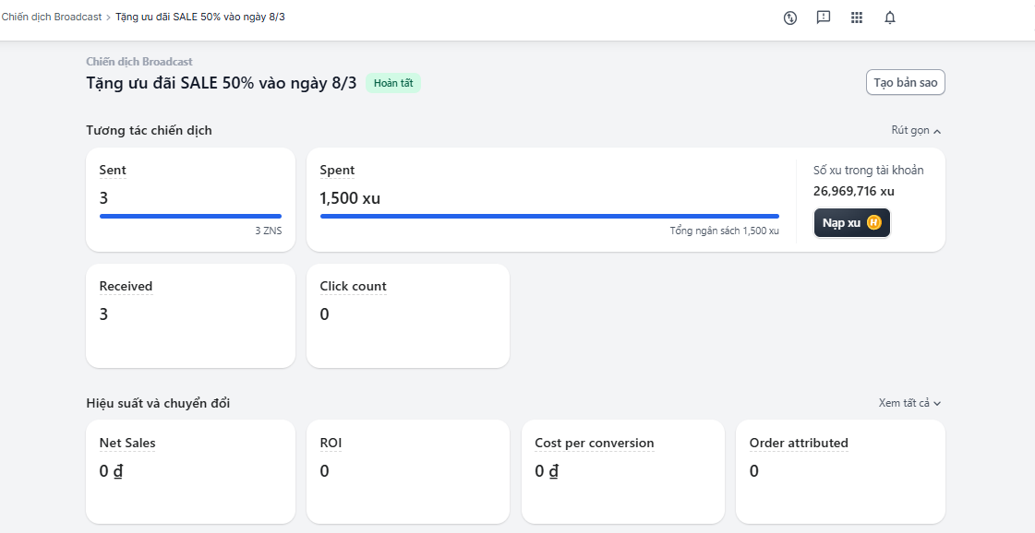Expand metrics with Xem tất cả
The image size is (1035, 533).
[909, 403]
